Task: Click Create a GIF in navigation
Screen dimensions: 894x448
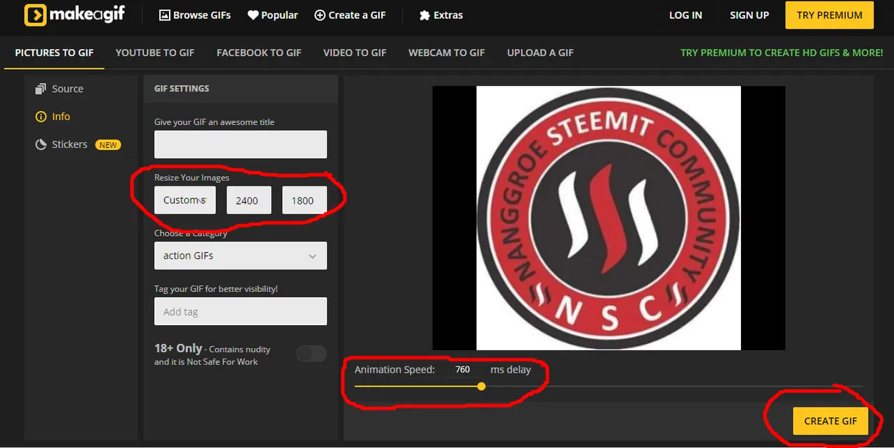Action: pos(350,15)
